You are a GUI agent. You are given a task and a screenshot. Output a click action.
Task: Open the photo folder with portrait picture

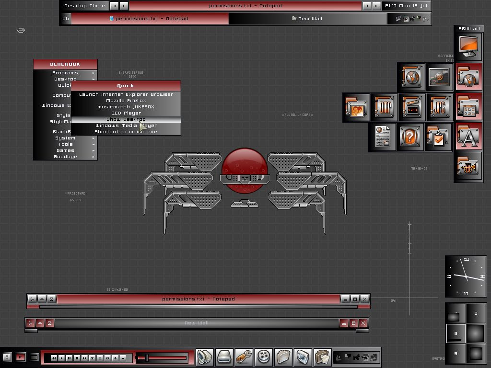pyautogui.click(x=356, y=107)
